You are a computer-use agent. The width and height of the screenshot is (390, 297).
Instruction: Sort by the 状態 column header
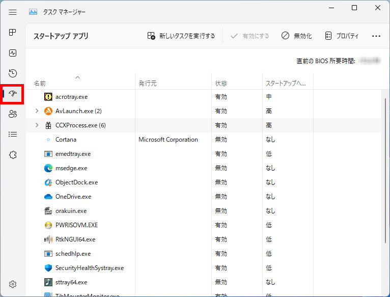(x=221, y=83)
